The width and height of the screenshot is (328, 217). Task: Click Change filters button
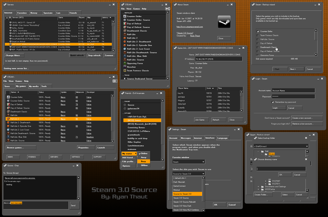[x=14, y=56]
